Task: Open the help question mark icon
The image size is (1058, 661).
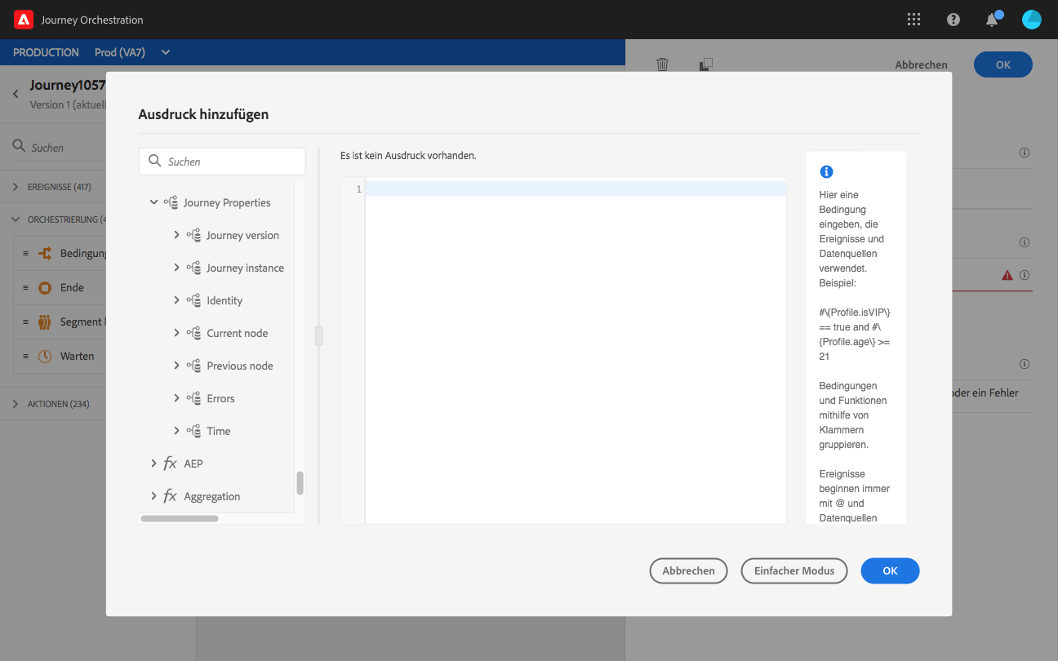Action: [x=954, y=20]
